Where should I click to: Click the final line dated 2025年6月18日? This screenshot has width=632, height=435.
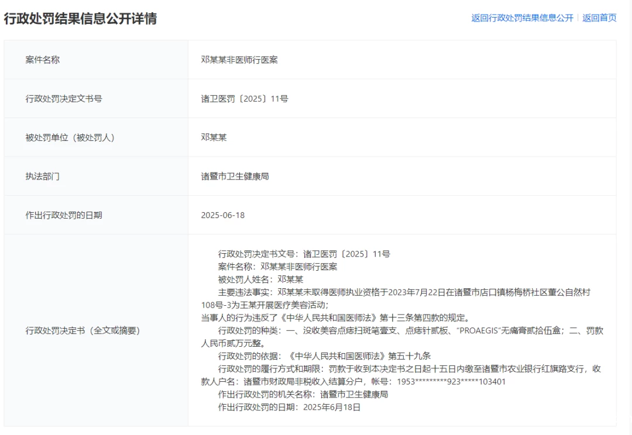(x=289, y=408)
